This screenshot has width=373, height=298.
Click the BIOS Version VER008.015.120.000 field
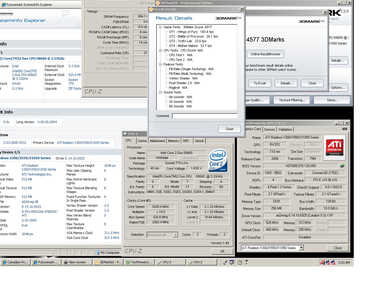point(301,166)
